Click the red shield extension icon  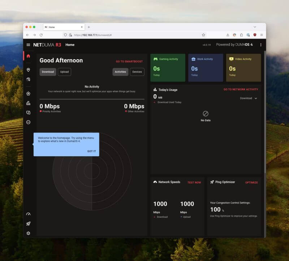tap(255, 35)
